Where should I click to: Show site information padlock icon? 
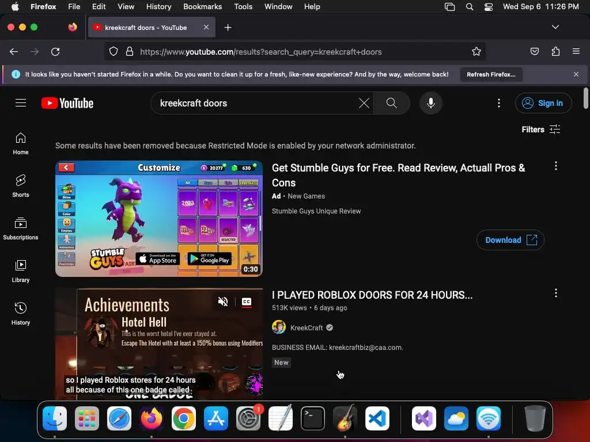point(130,51)
